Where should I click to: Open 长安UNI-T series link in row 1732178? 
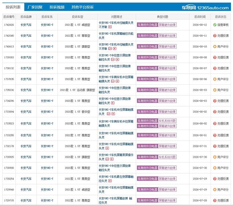pyautogui.click(x=47, y=146)
